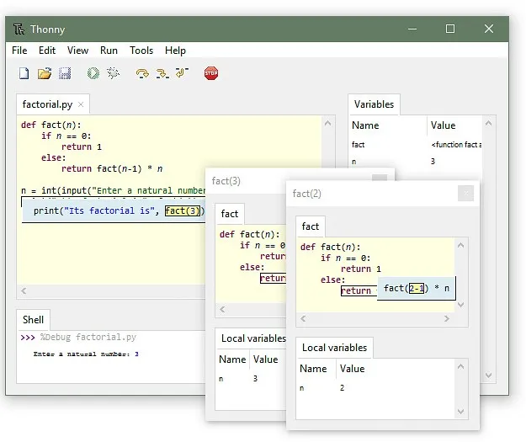526x442 pixels.
Task: Open the Run menu
Action: click(109, 51)
